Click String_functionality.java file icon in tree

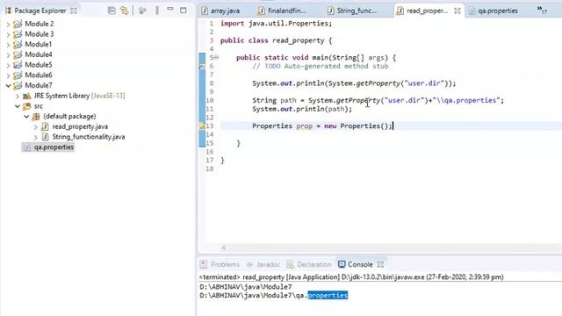(x=45, y=137)
